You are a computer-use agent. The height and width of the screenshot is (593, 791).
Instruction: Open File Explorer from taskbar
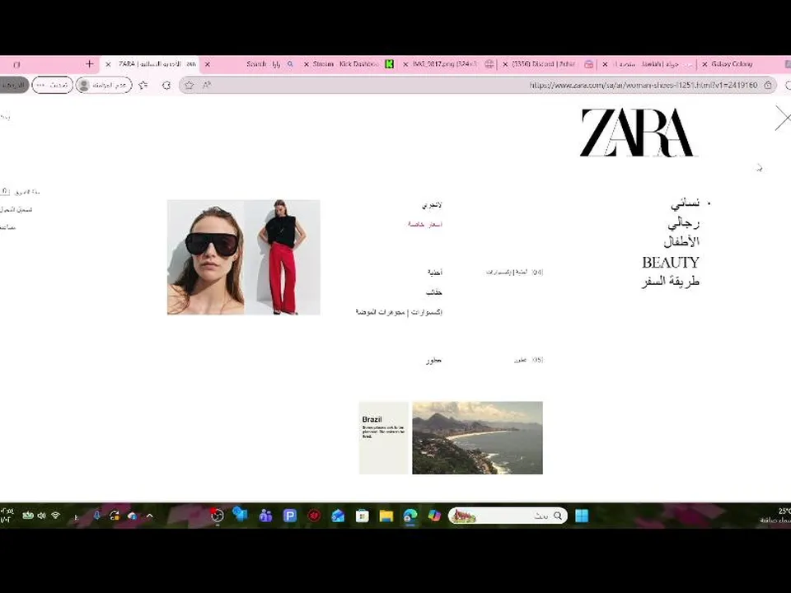tap(386, 516)
